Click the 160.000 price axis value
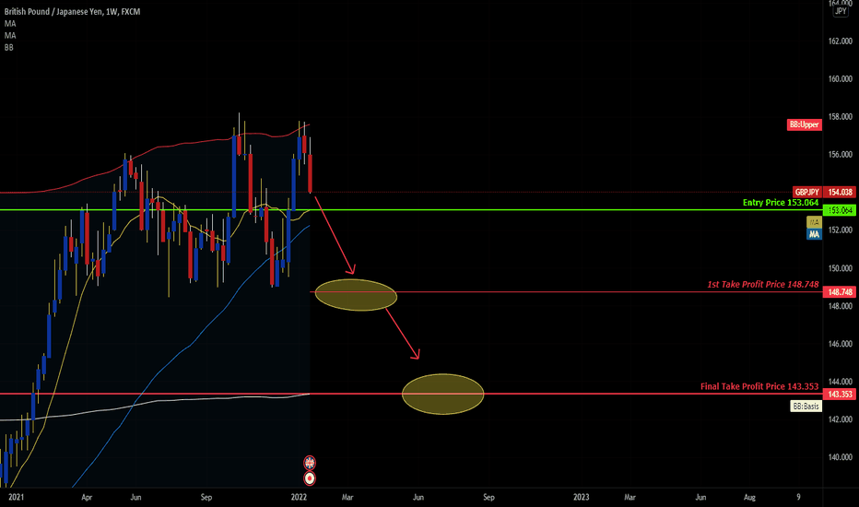The height and width of the screenshot is (507, 859). 841,79
